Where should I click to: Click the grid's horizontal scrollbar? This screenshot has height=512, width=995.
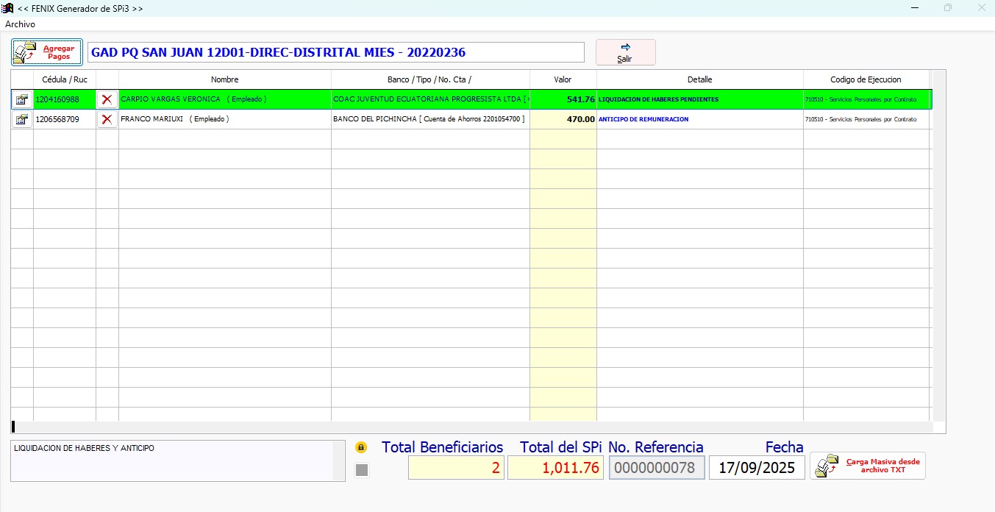pyautogui.click(x=471, y=427)
